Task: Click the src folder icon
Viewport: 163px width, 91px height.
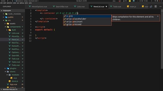Action: (x=6, y=20)
